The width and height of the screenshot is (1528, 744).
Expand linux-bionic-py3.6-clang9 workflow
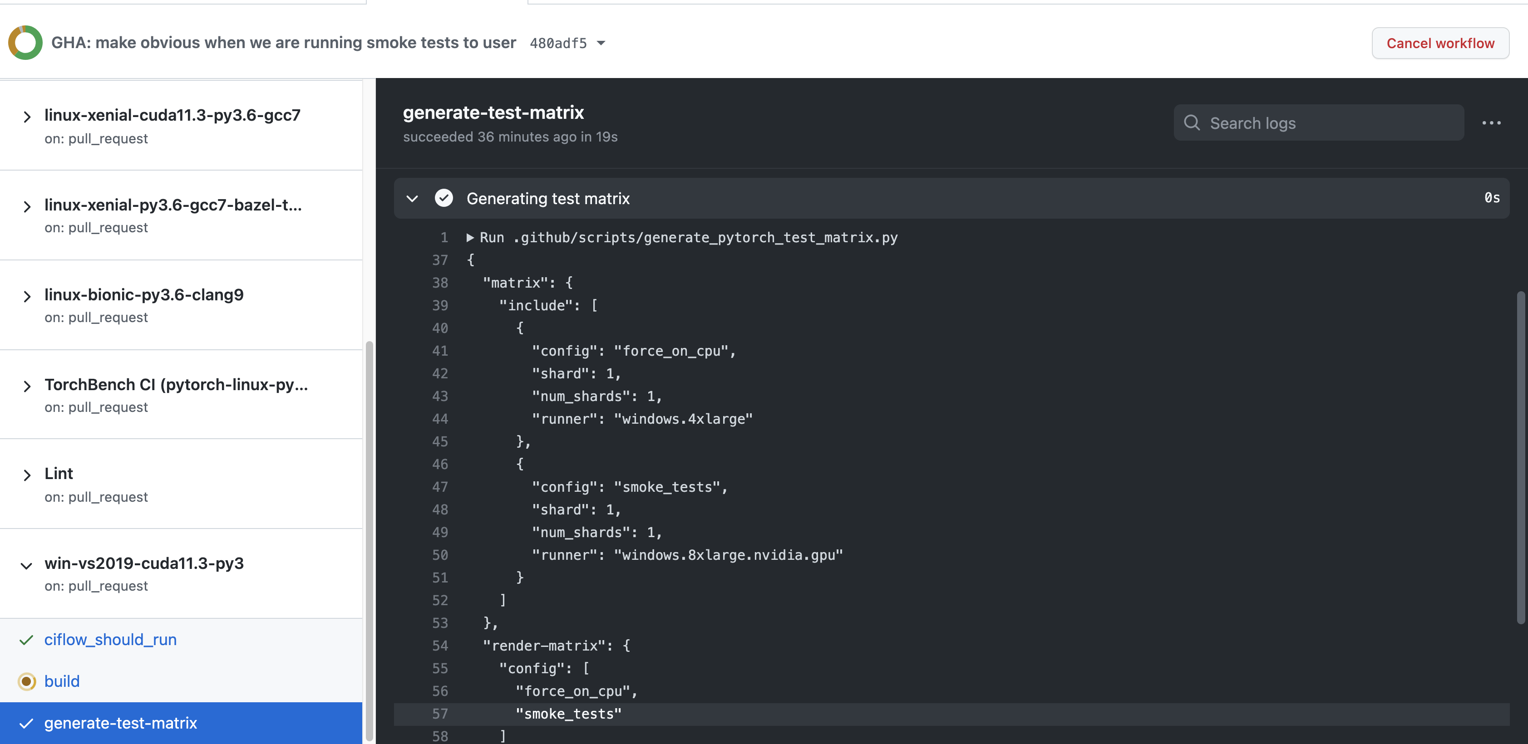coord(26,296)
